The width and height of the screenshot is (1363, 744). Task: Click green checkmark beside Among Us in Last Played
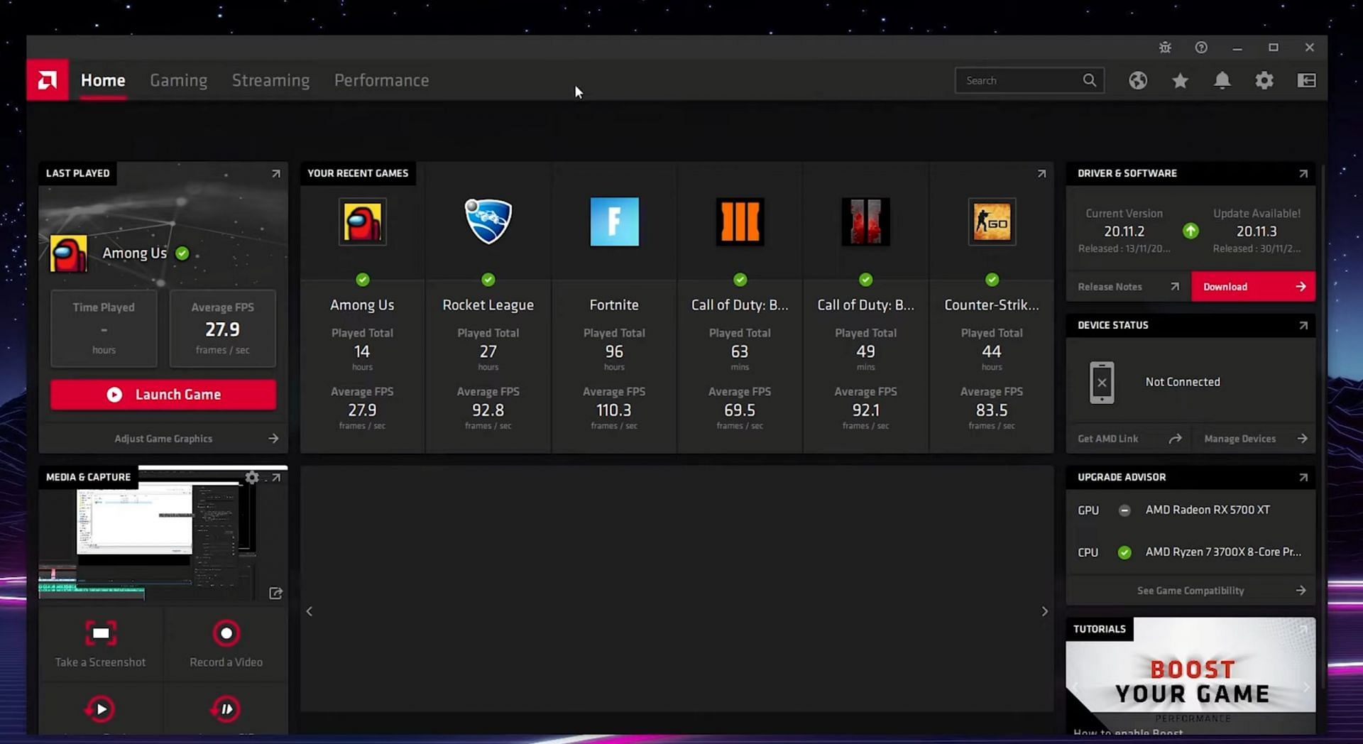pos(182,253)
